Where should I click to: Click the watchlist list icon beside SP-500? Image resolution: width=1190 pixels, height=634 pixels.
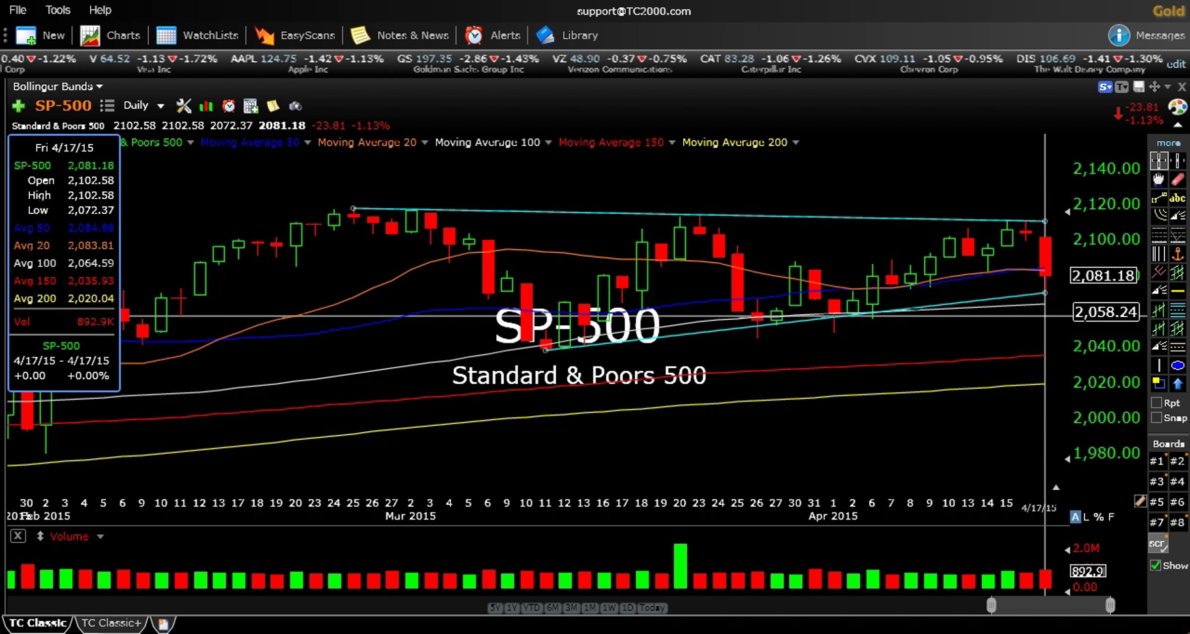[107, 106]
